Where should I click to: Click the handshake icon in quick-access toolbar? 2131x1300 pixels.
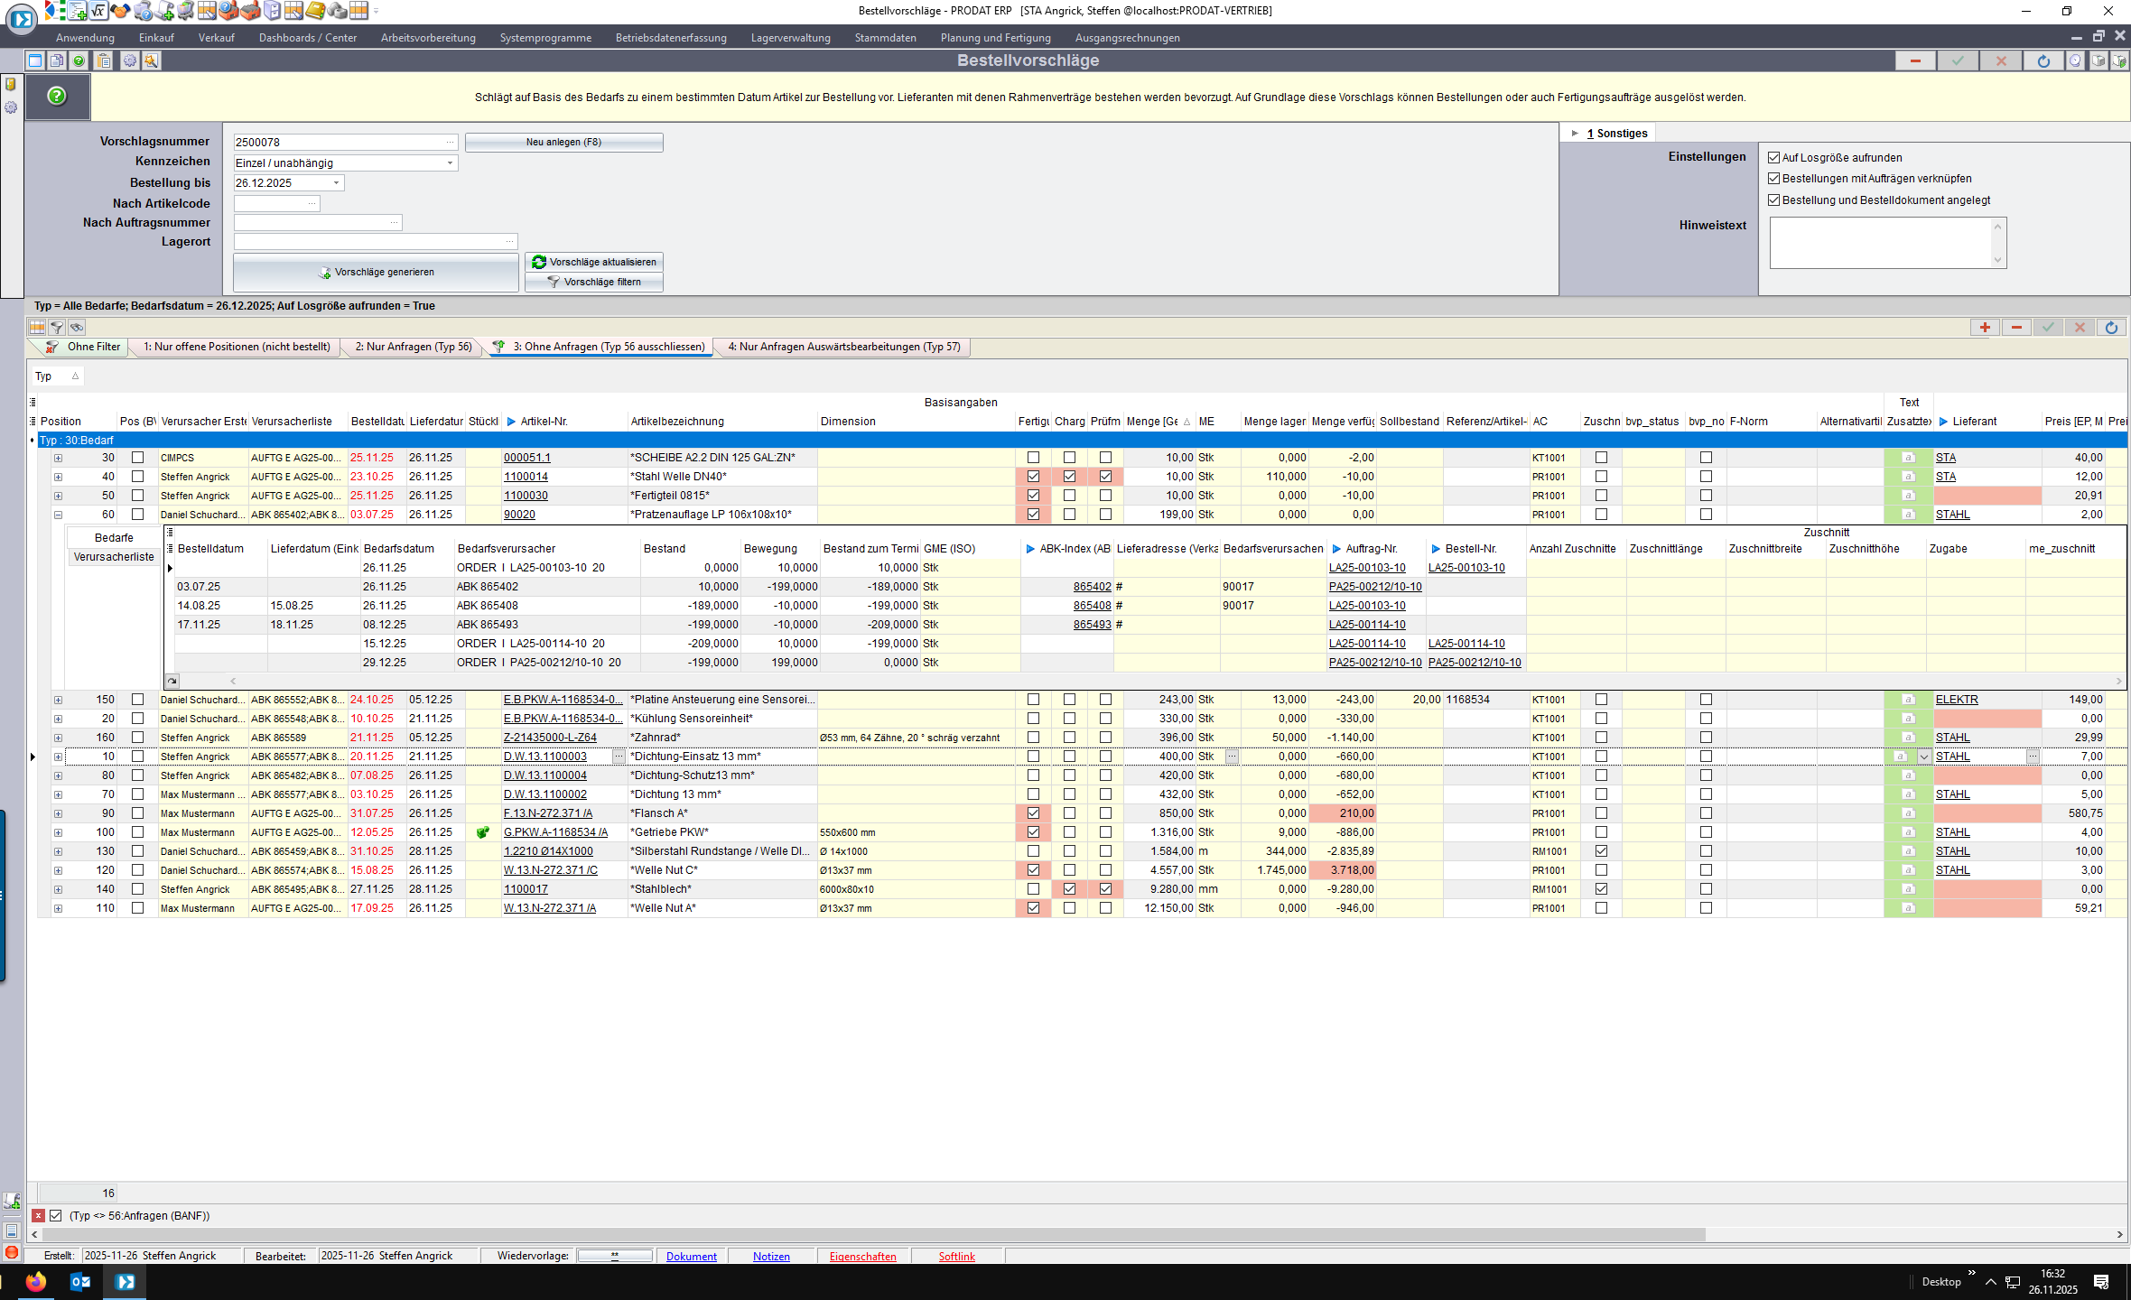[120, 11]
